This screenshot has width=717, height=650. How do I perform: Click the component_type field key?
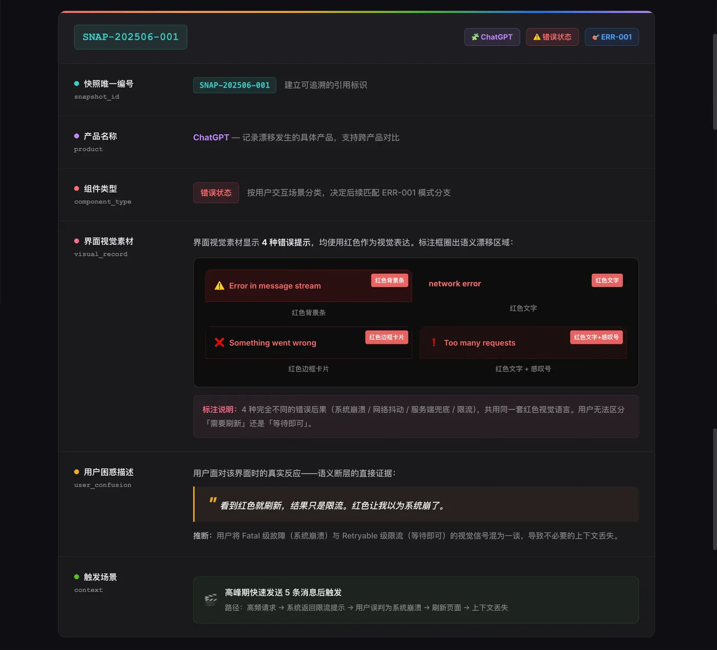(103, 202)
